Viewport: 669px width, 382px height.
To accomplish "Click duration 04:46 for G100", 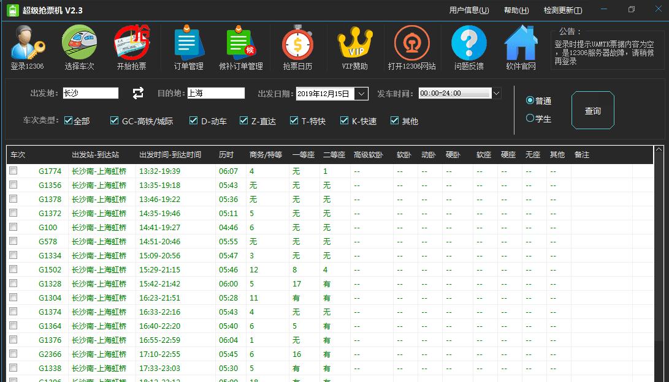I will (x=228, y=227).
